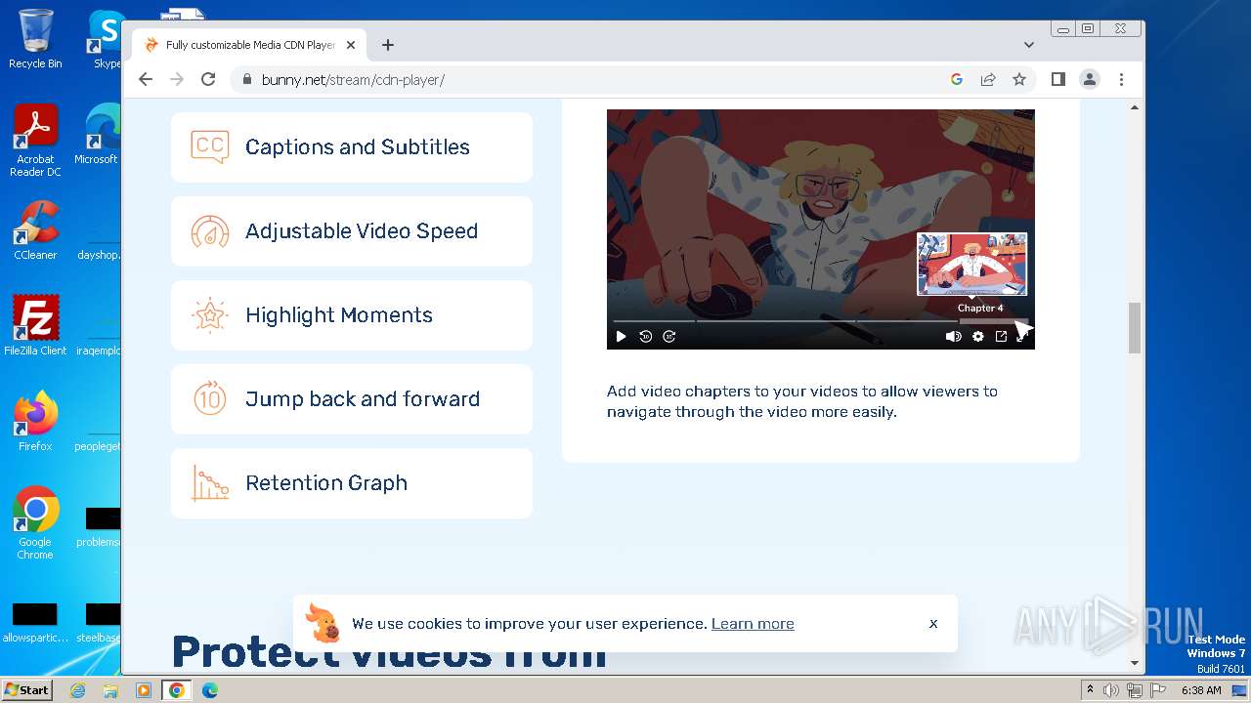Open Firefox desktop shortcut
The image size is (1251, 703).
(x=35, y=421)
